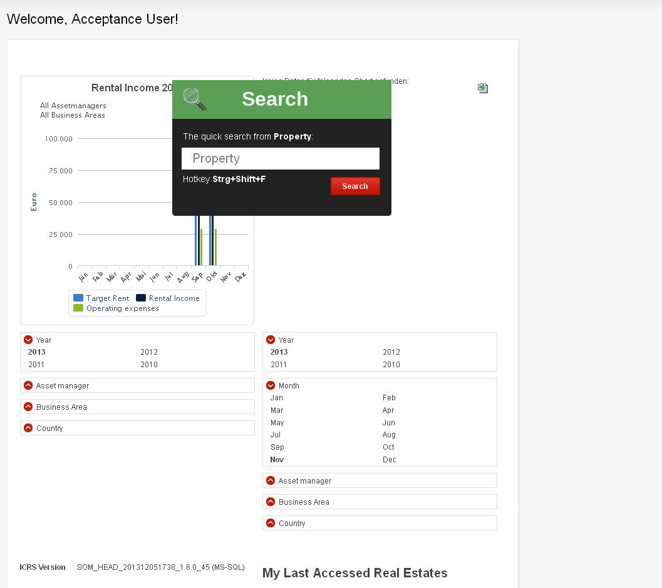The height and width of the screenshot is (588, 662).
Task: Expand the left Country filter
Action: (x=28, y=428)
